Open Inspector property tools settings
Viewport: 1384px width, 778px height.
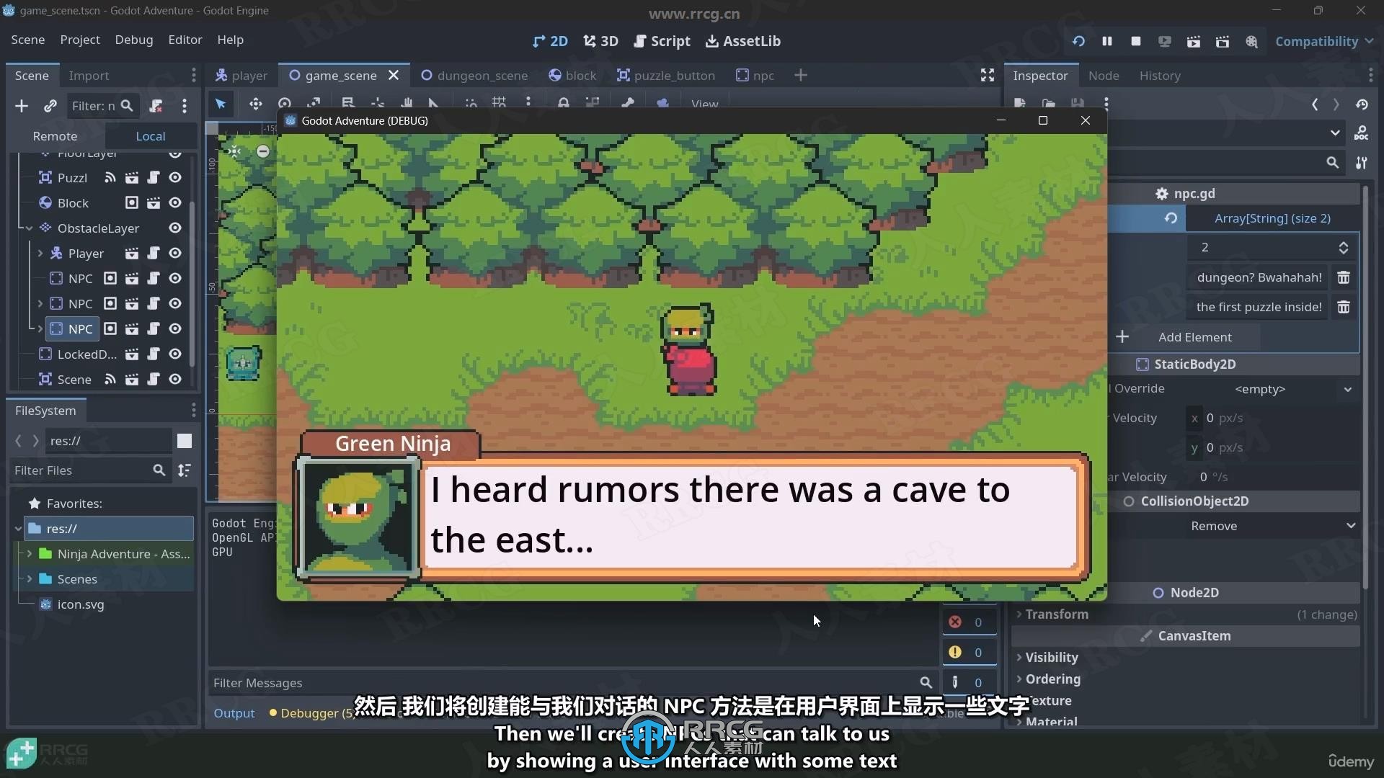click(x=1362, y=163)
